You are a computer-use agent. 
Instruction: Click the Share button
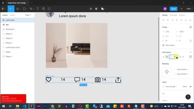click(x=173, y=9)
